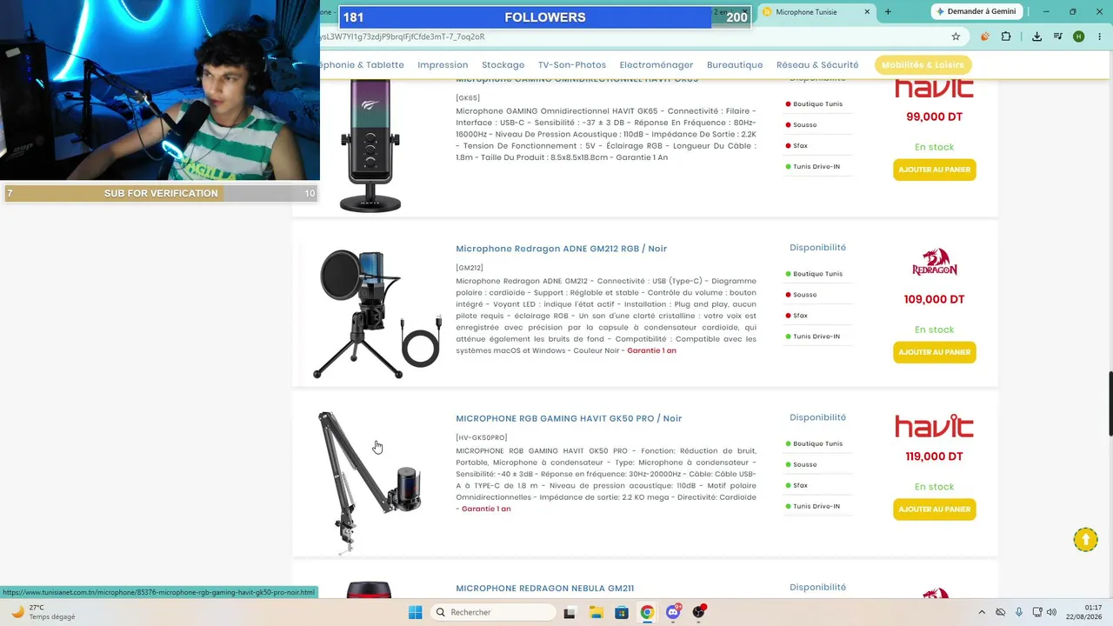This screenshot has width=1113, height=626.
Task: Open the Bureautique menu
Action: (735, 65)
